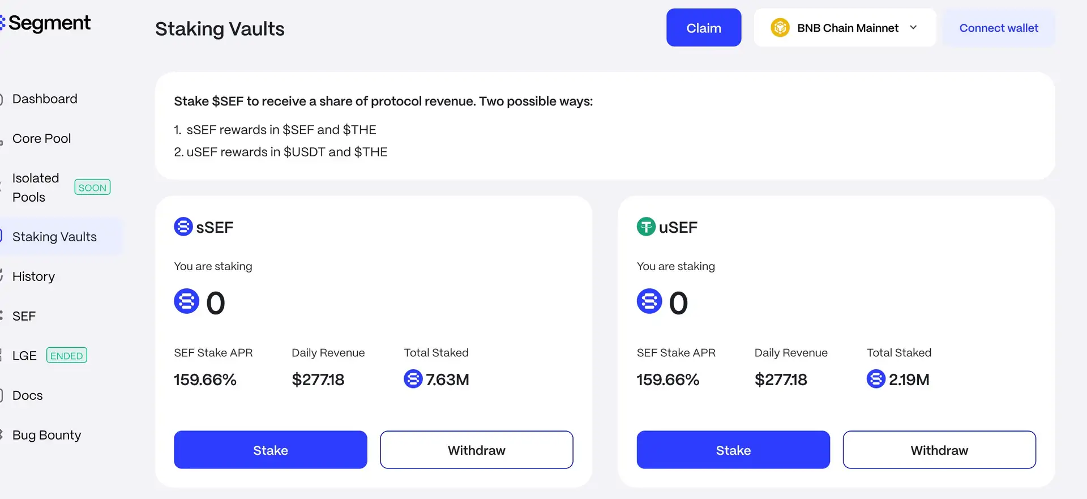Withdraw from the uSEF vault
Image resolution: width=1087 pixels, height=499 pixels.
tap(939, 450)
